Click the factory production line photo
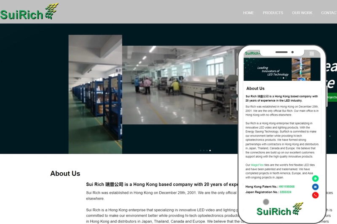The width and height of the screenshot is (337, 224). pyautogui.click(x=181, y=85)
